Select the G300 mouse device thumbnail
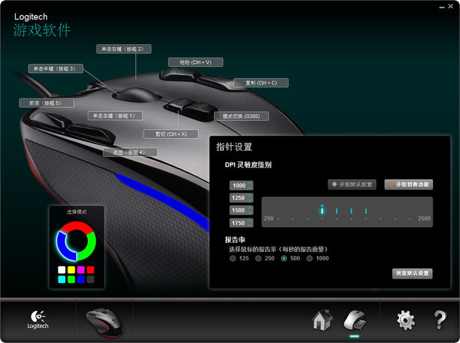 click(x=104, y=322)
